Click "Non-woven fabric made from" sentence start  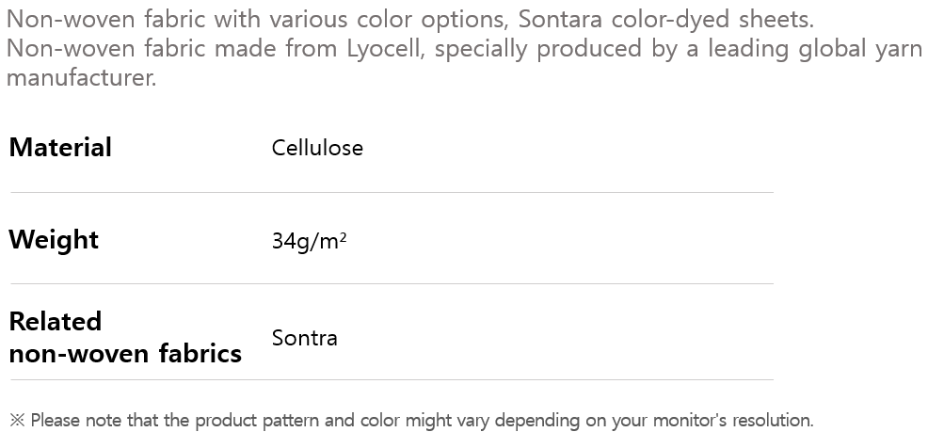(162, 49)
